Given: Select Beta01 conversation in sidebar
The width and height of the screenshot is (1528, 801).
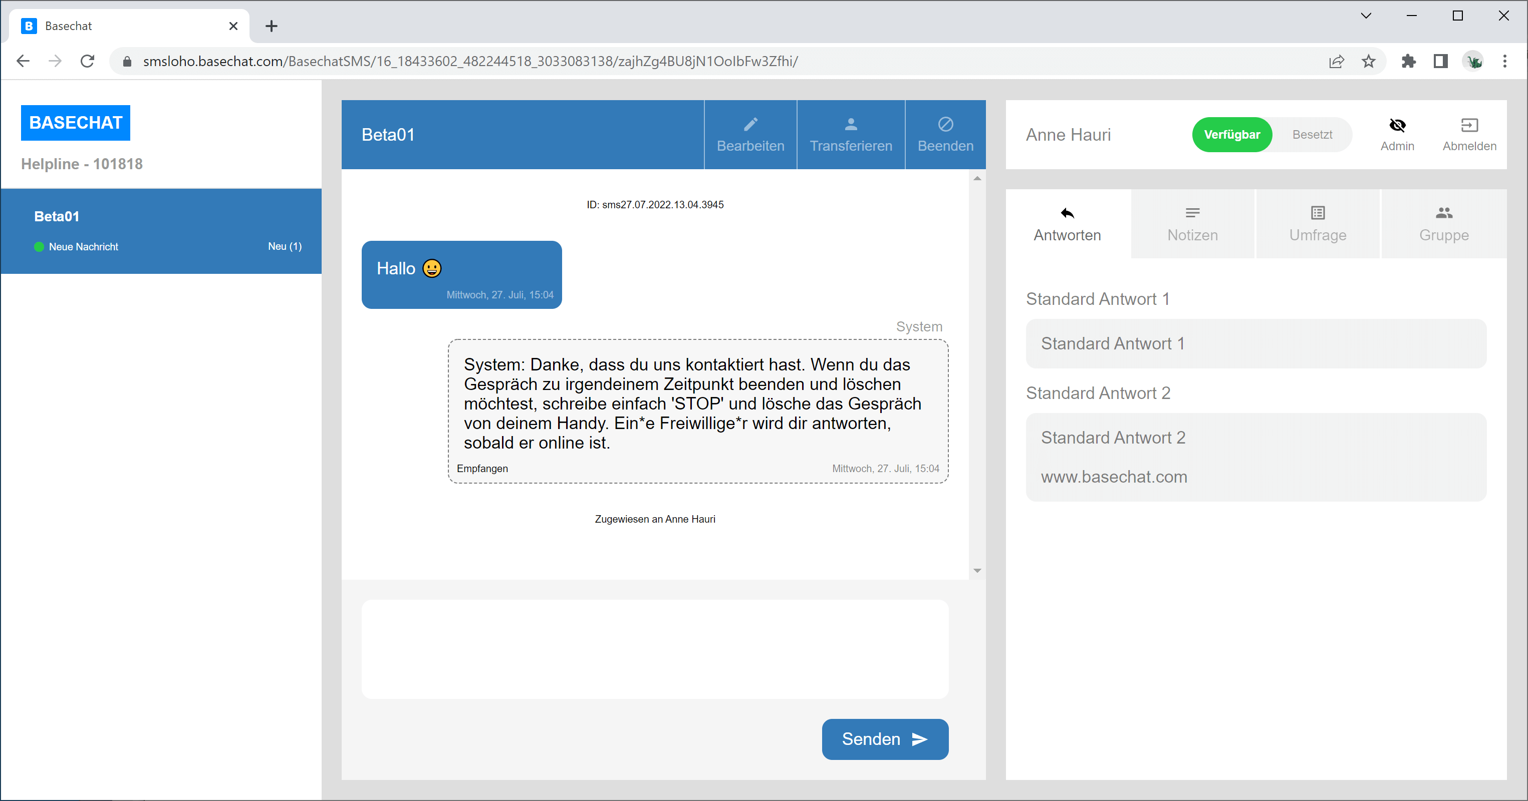Looking at the screenshot, I should [x=161, y=231].
